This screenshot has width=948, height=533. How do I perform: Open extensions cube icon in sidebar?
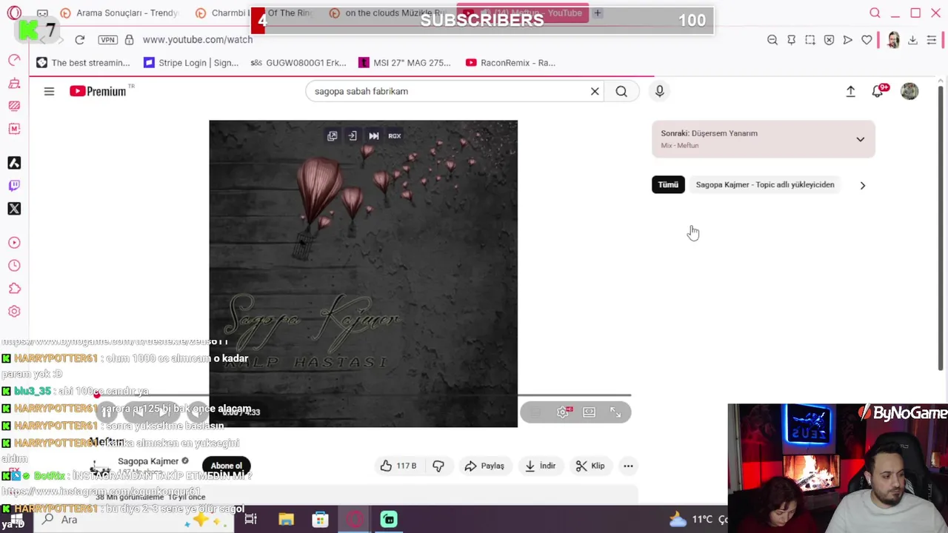tap(14, 289)
